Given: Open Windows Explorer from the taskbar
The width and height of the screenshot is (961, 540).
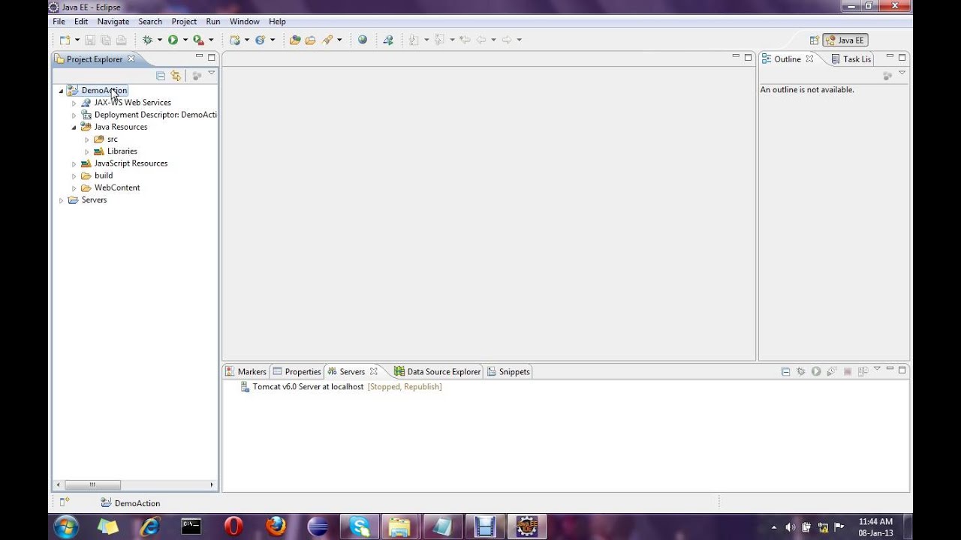Looking at the screenshot, I should (399, 526).
